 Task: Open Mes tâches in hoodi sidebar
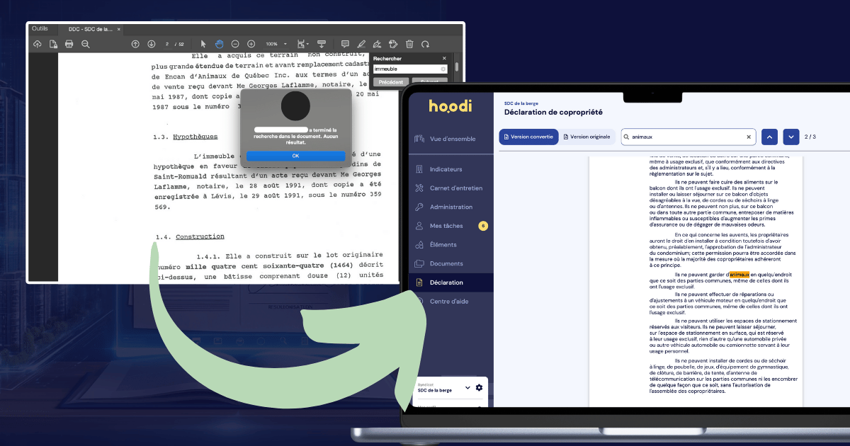(446, 226)
